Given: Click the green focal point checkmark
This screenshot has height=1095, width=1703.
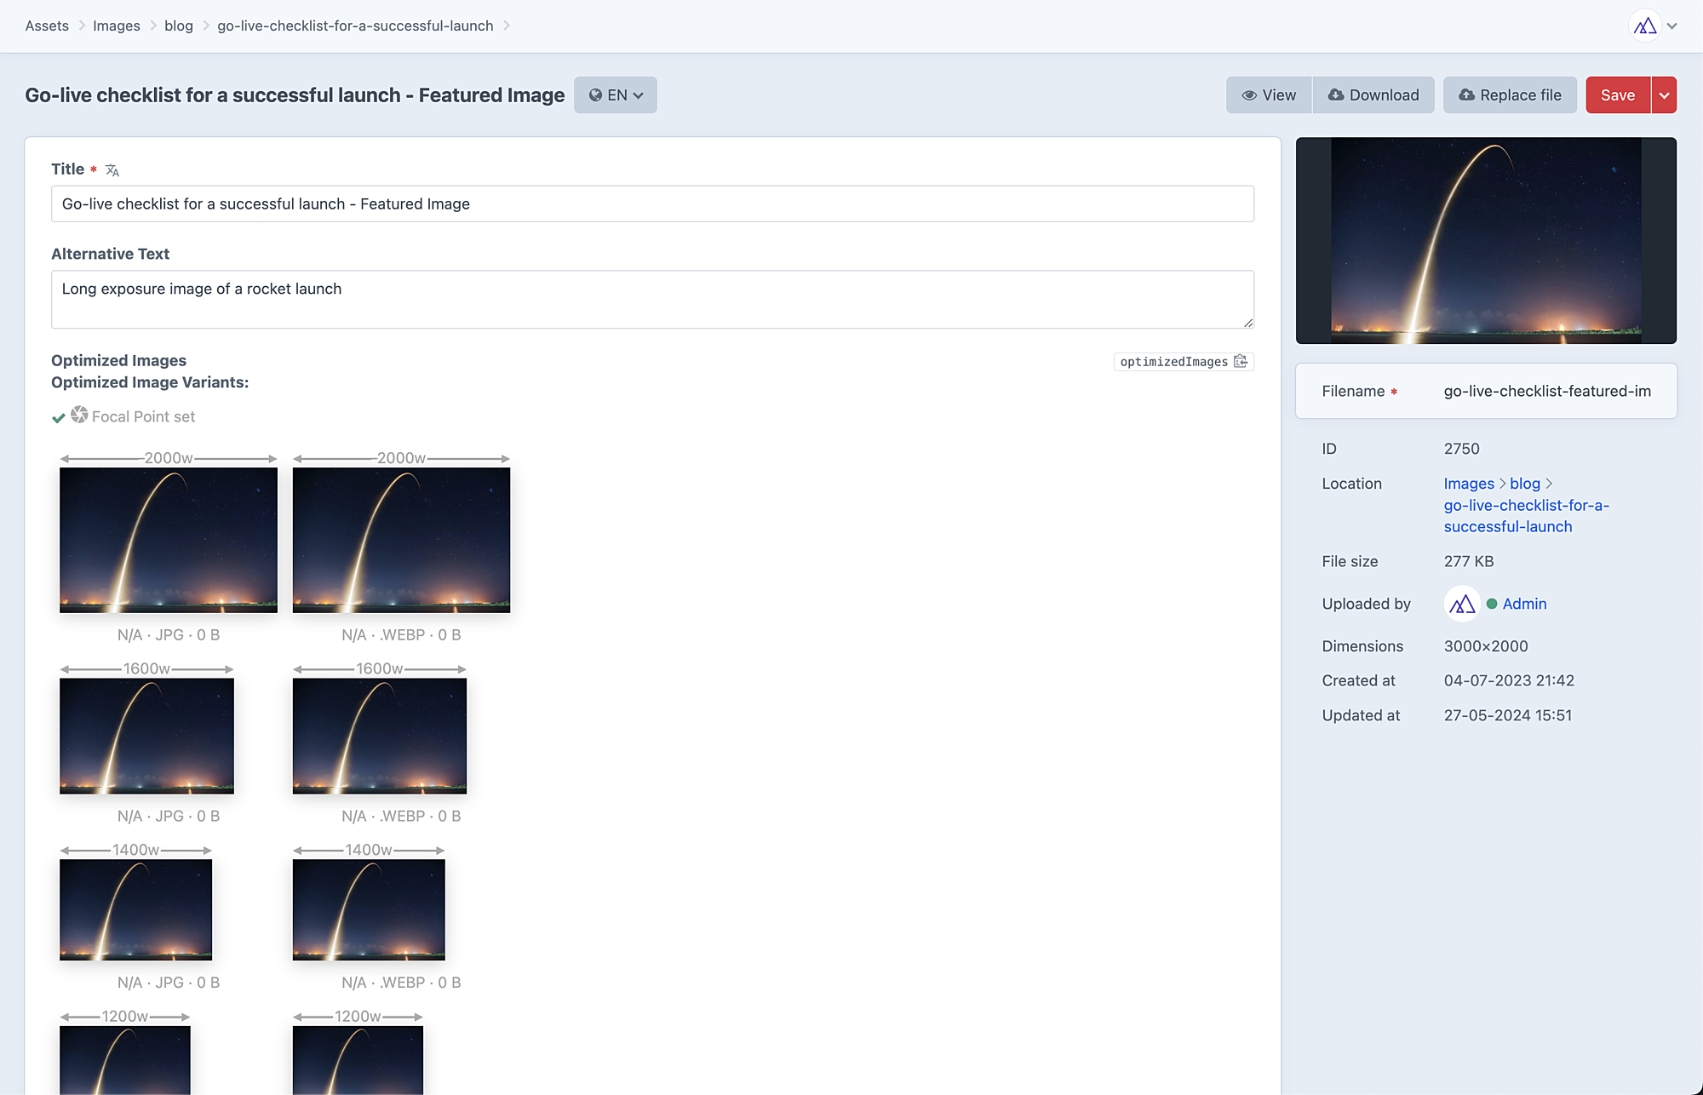Looking at the screenshot, I should point(59,417).
